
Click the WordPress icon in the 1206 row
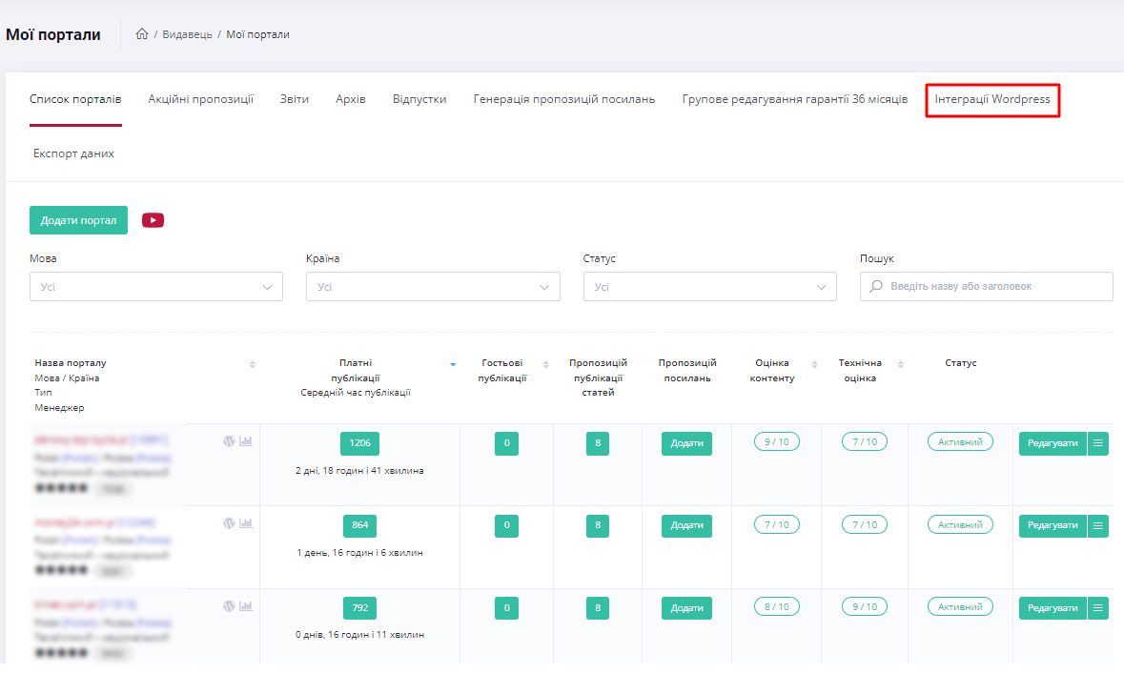tap(230, 441)
